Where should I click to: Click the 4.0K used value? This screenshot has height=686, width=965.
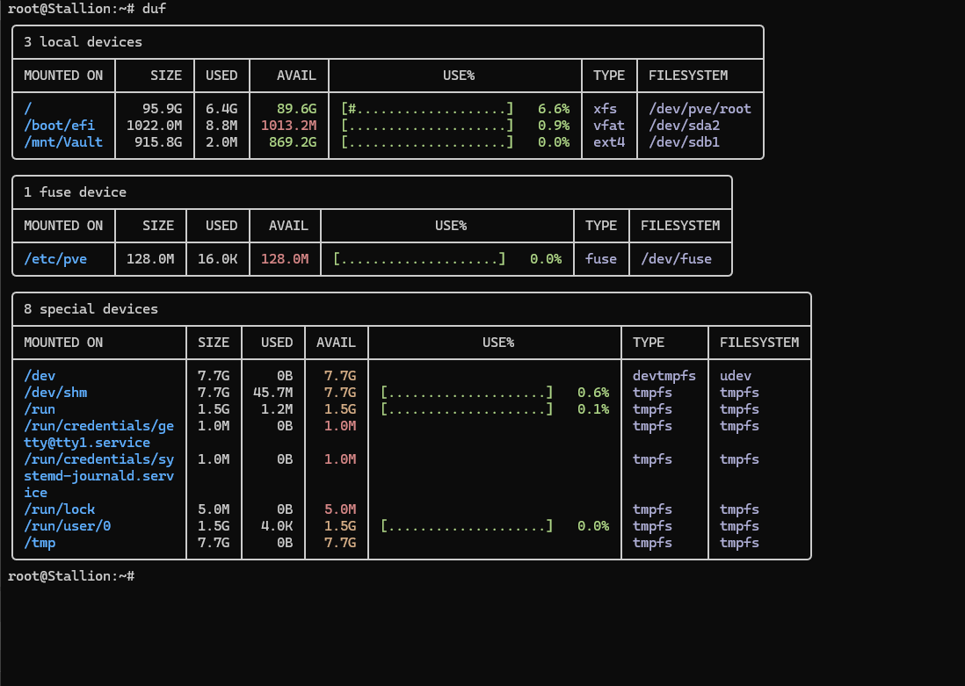277,526
